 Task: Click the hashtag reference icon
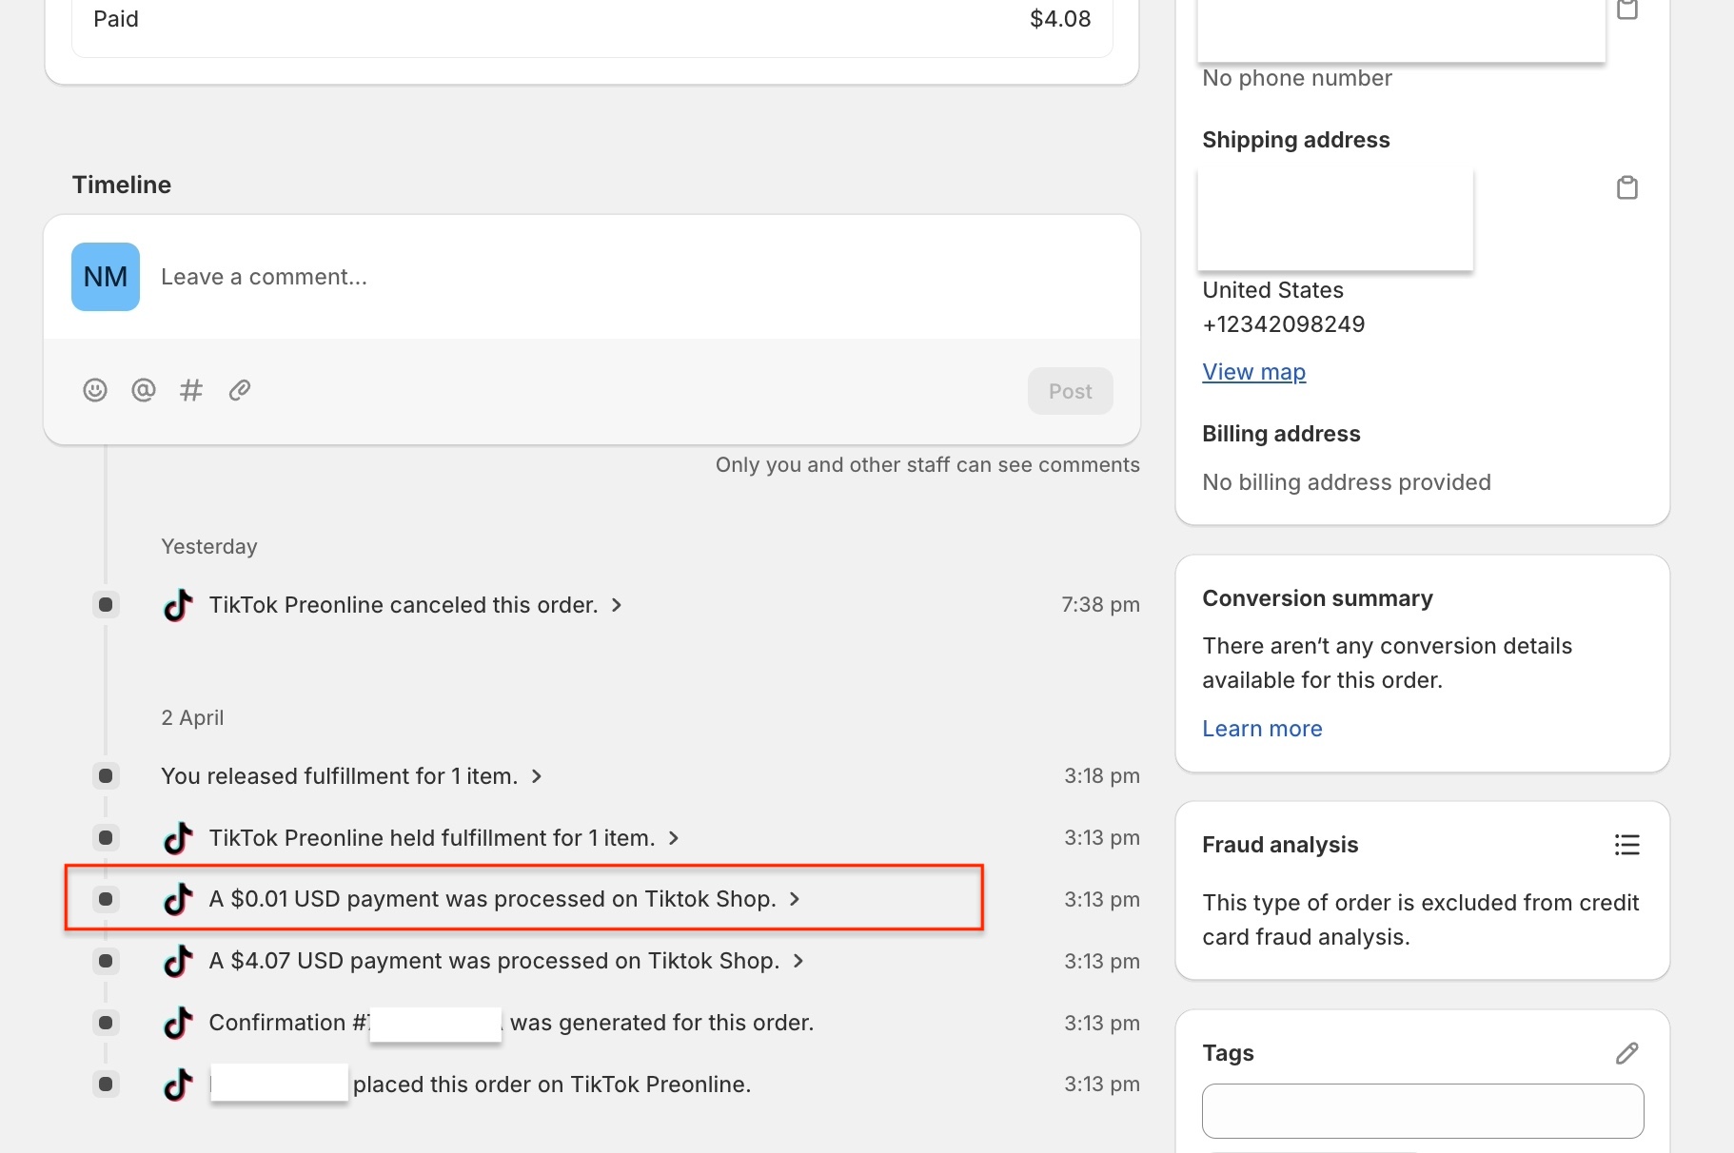point(191,390)
